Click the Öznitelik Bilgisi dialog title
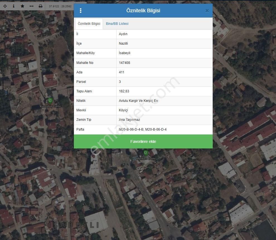Image resolution: width=276 pixels, height=240 pixels. (x=143, y=11)
